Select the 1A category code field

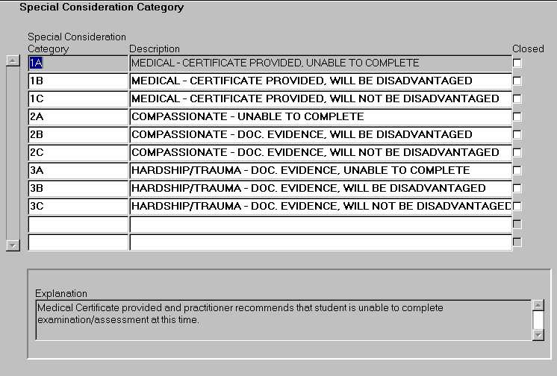point(78,63)
